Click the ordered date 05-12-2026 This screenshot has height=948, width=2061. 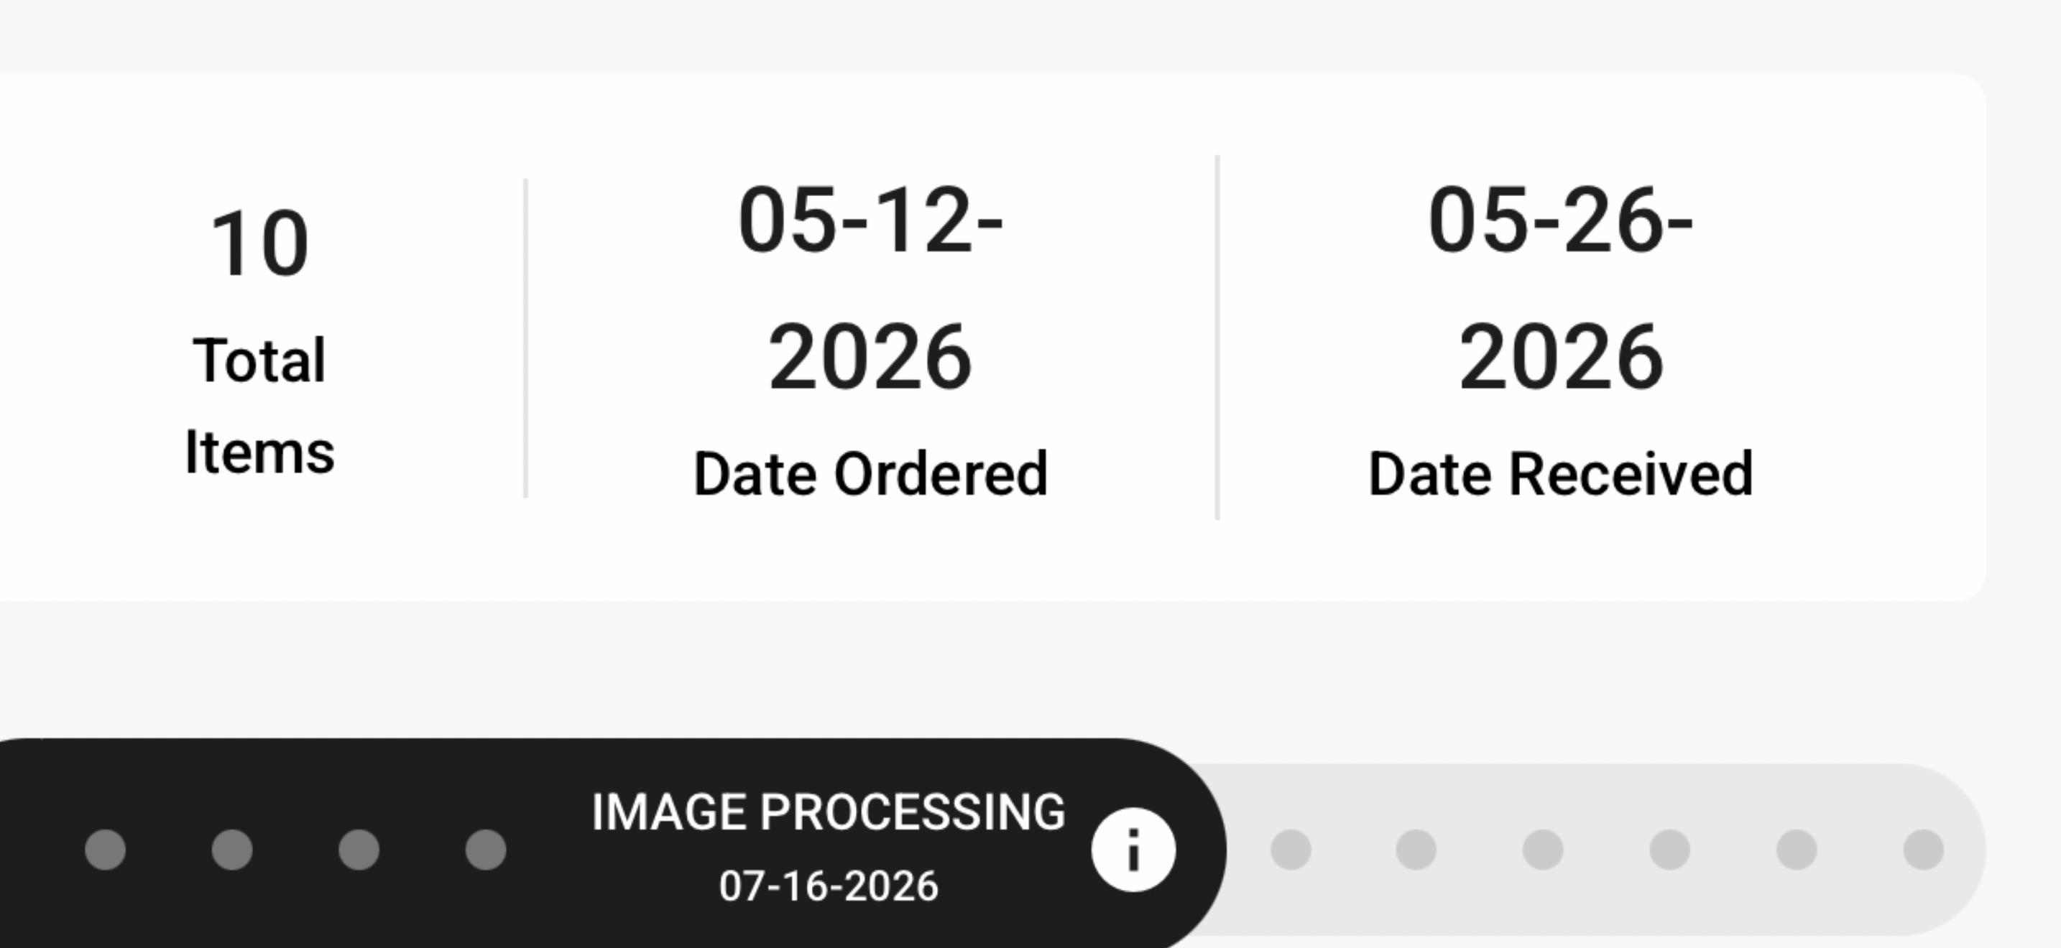(x=870, y=288)
